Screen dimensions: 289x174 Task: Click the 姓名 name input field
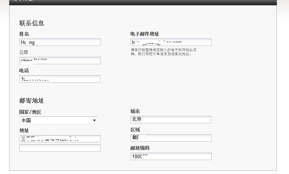tap(60, 42)
